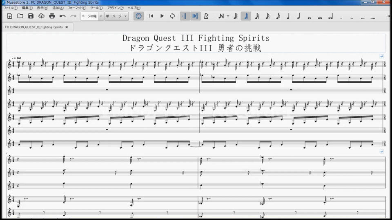The width and height of the screenshot is (392, 220).
Task: Open zoom level dropdown arrow
Action: tap(101, 16)
